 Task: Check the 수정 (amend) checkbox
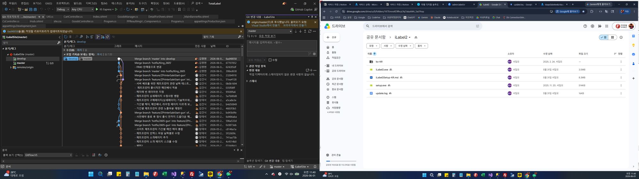[x=270, y=60]
